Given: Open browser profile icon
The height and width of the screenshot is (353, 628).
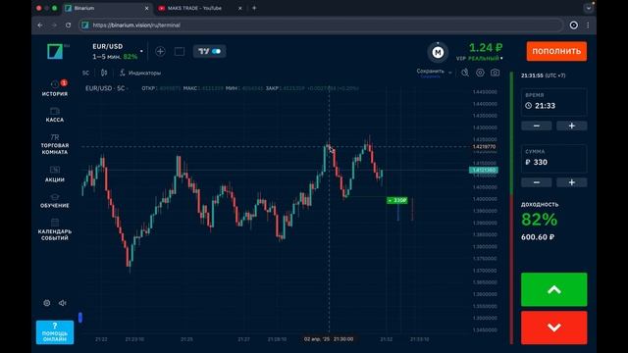Looking at the screenshot, I should [573, 25].
